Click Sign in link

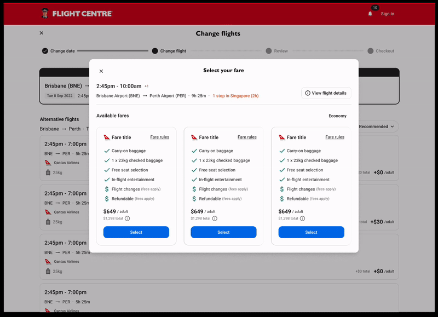click(387, 14)
